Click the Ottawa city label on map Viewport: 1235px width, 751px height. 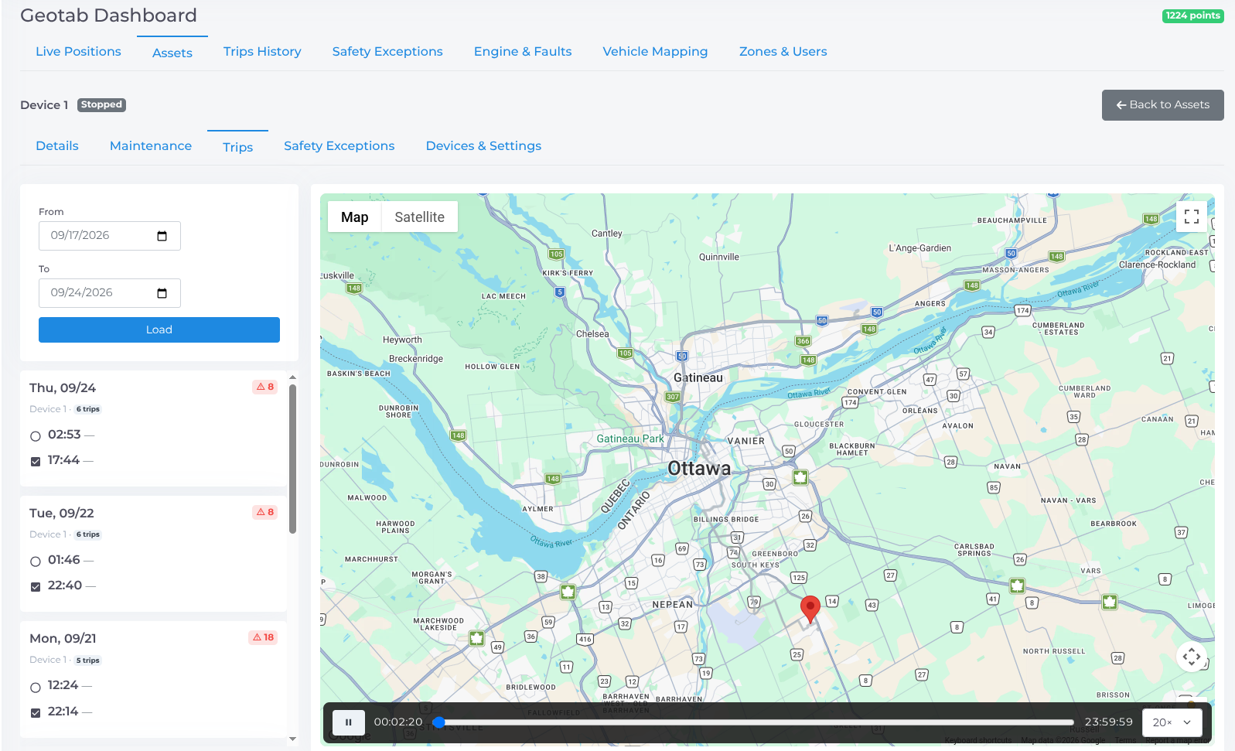tap(699, 469)
